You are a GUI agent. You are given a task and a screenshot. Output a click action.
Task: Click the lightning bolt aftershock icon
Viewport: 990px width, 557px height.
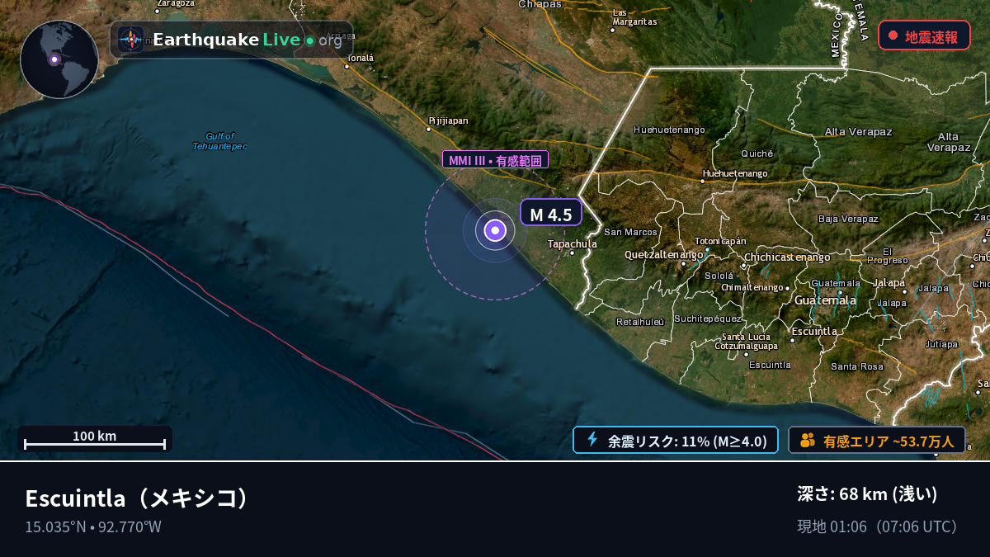[592, 440]
